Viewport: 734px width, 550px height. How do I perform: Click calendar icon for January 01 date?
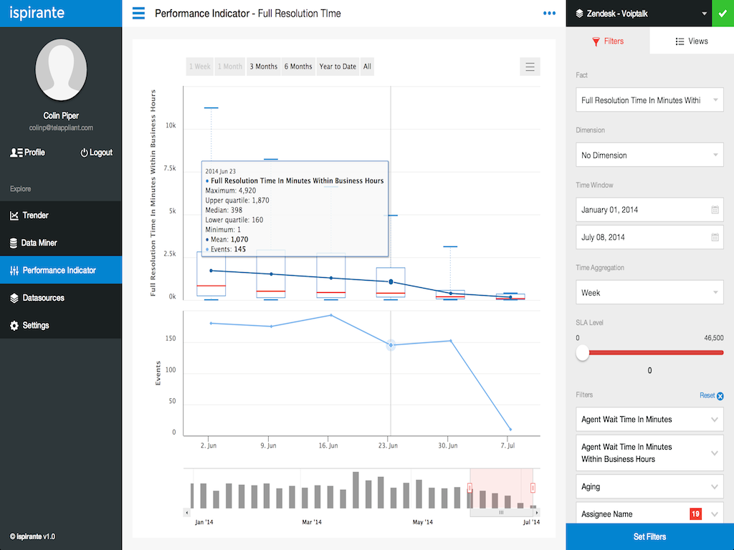[x=715, y=210]
